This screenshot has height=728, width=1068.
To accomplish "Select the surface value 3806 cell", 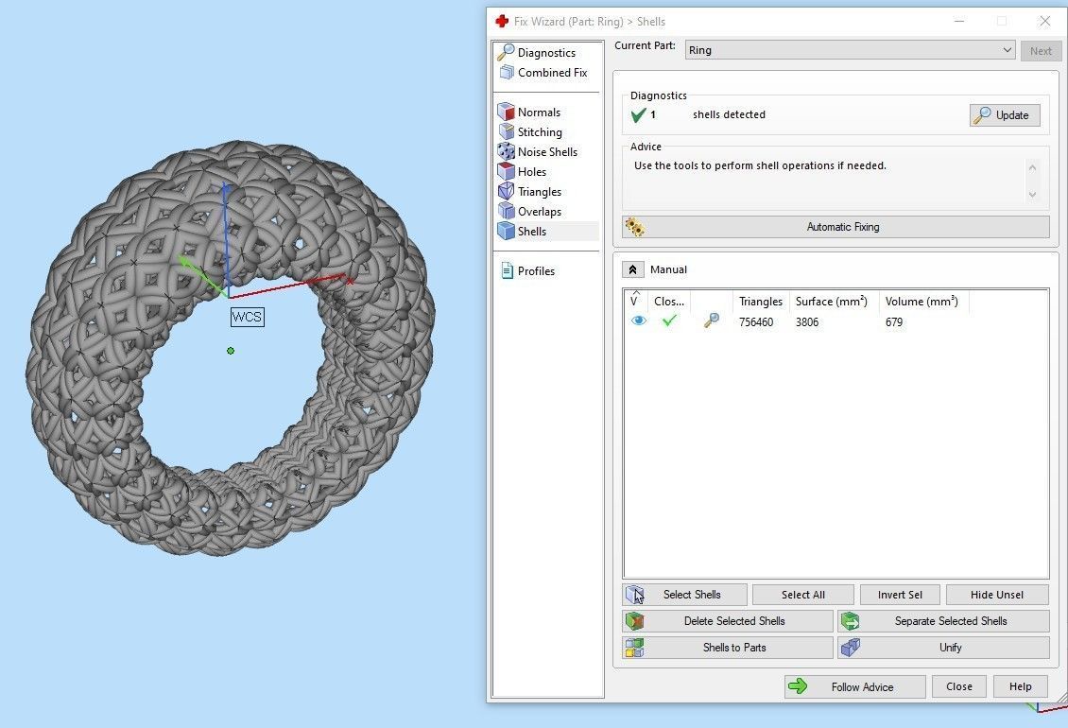I will point(807,321).
